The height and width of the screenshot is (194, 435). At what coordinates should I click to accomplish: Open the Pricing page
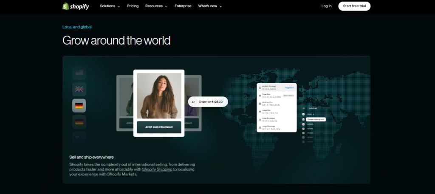[x=133, y=6]
